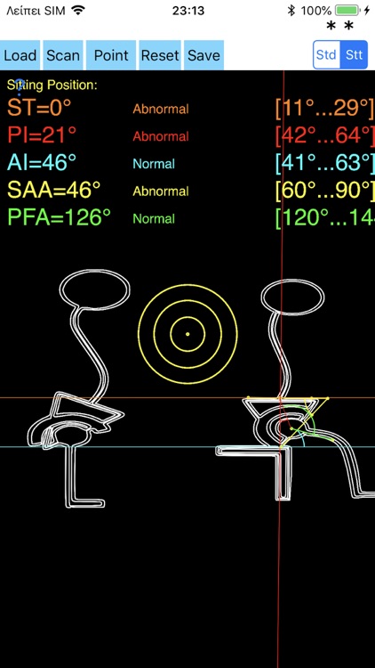375x668 pixels.
Task: Tap the PFA=126° value
Action: point(59,217)
